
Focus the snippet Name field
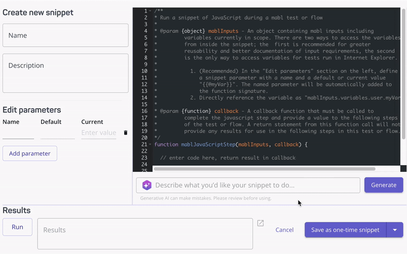pyautogui.click(x=66, y=35)
